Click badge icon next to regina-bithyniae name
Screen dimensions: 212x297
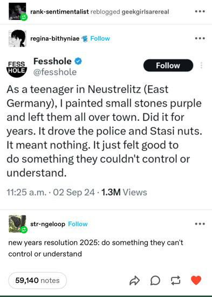[85, 39]
